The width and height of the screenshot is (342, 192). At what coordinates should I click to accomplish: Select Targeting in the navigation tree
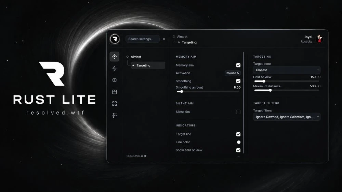pos(148,65)
